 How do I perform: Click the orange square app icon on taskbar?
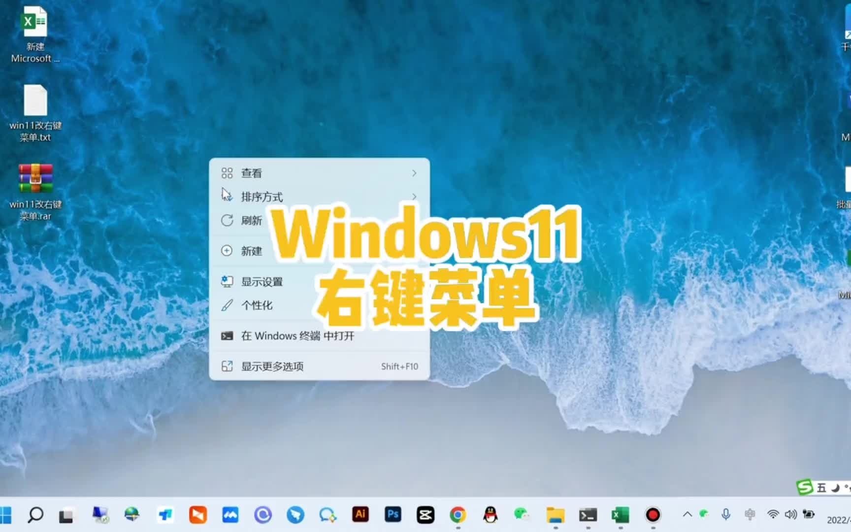(197, 515)
